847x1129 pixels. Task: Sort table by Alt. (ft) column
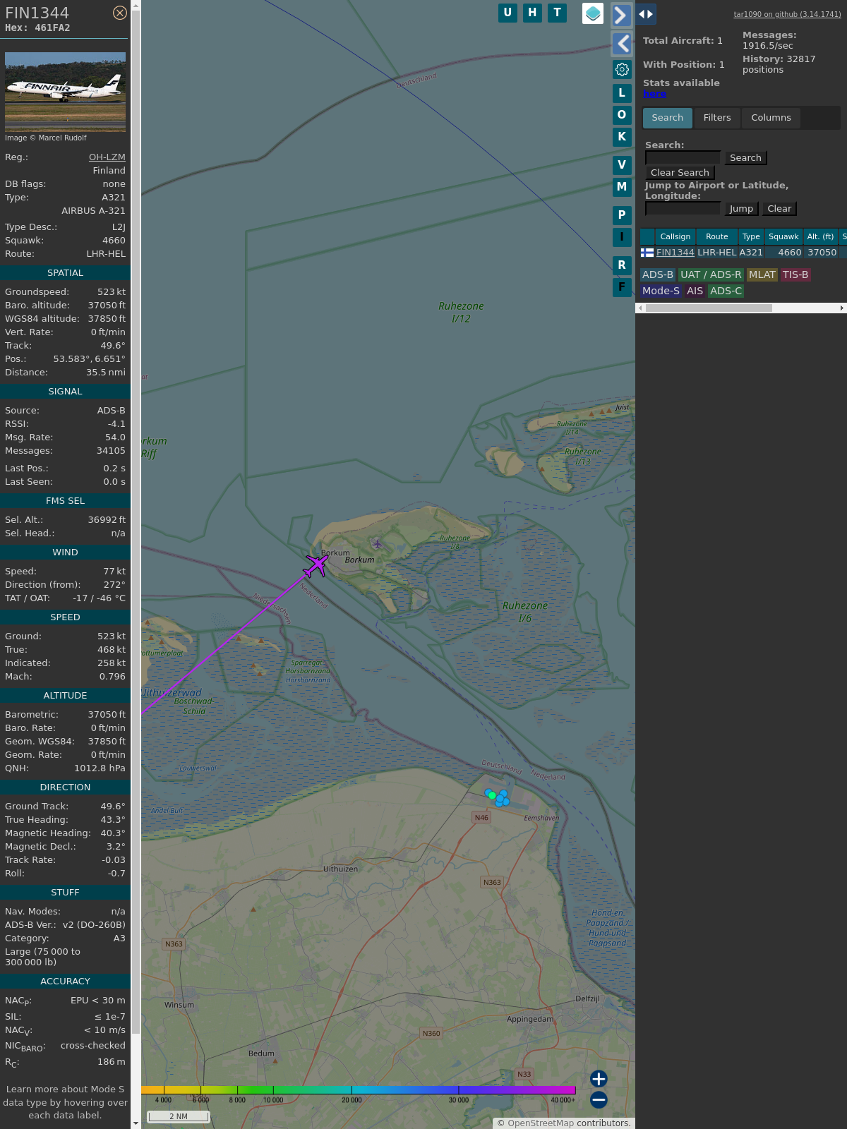point(820,237)
